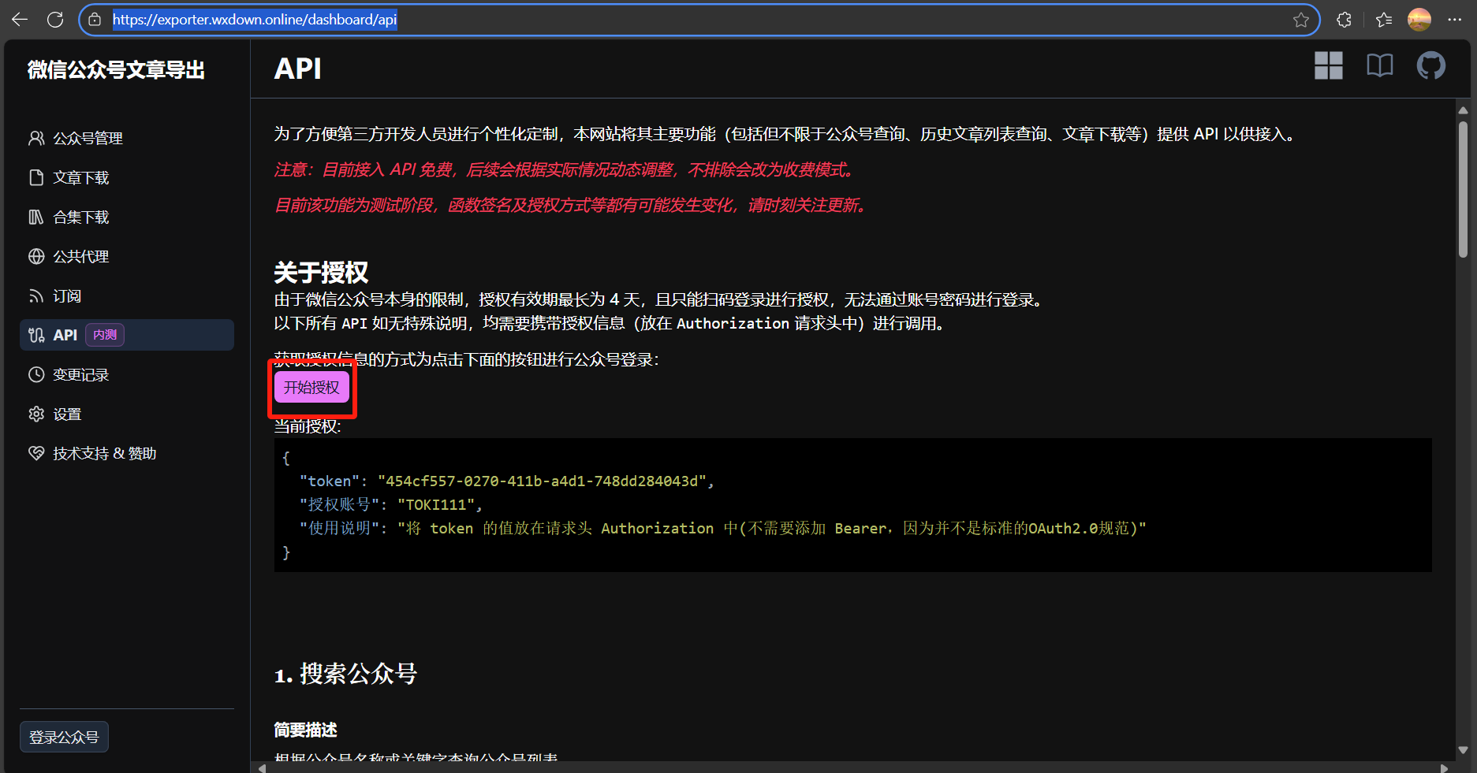Click the grid layout icon in header
The width and height of the screenshot is (1477, 773).
click(1329, 65)
